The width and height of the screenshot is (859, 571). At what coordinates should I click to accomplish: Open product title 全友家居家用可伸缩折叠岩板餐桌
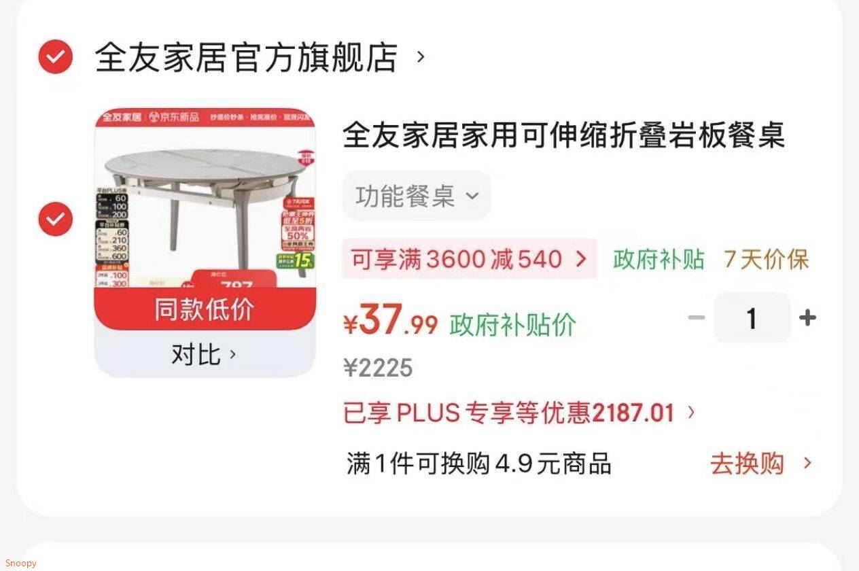pyautogui.click(x=563, y=135)
